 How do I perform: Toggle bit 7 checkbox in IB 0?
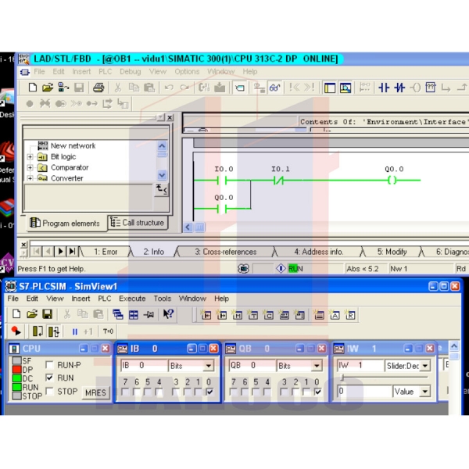click(x=125, y=392)
